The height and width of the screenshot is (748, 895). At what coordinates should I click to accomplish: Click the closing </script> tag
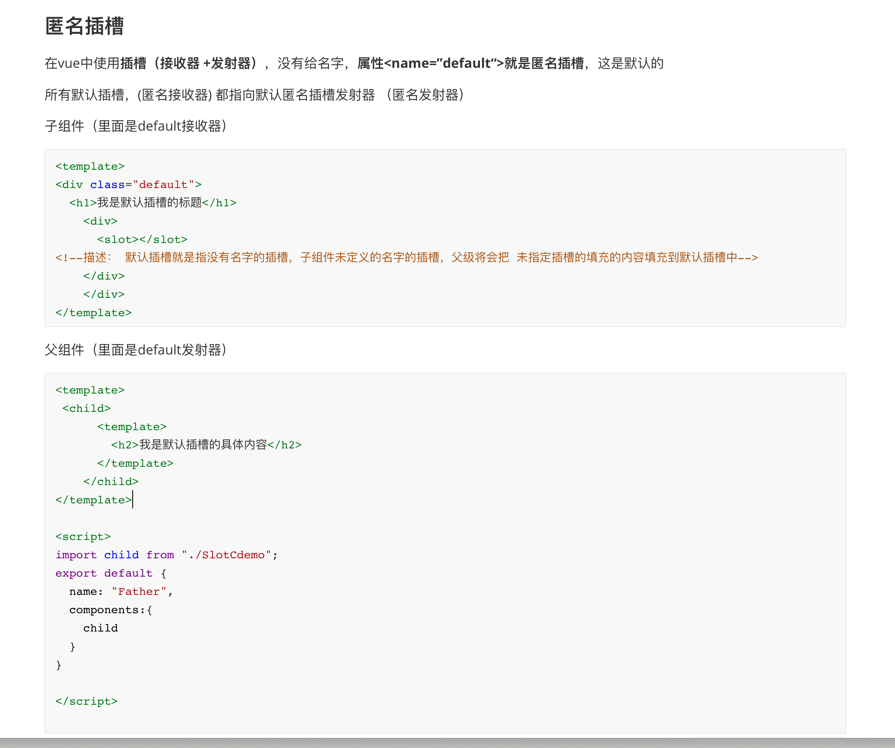(87, 701)
